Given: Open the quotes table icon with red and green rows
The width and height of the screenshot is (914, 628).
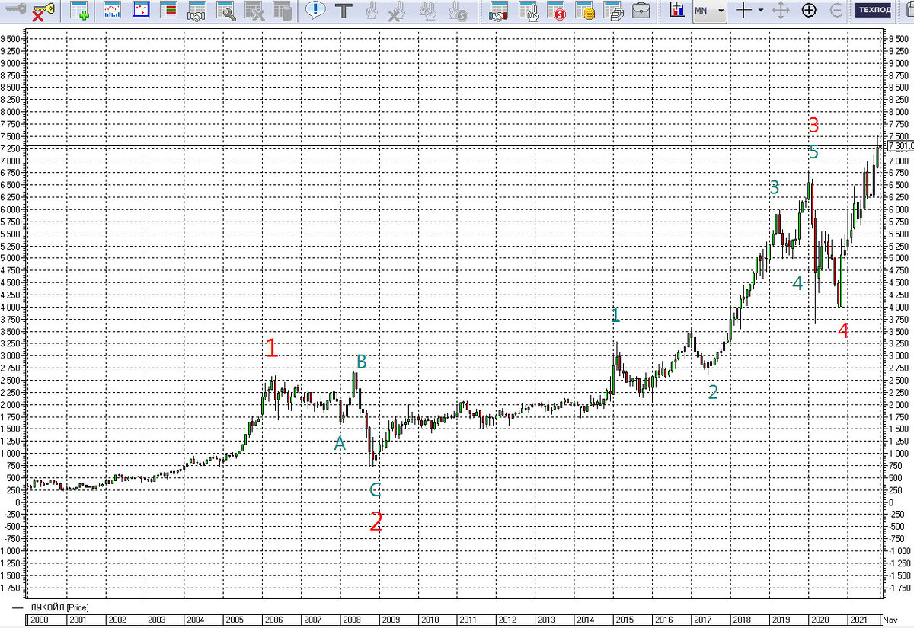Looking at the screenshot, I should point(168,11).
